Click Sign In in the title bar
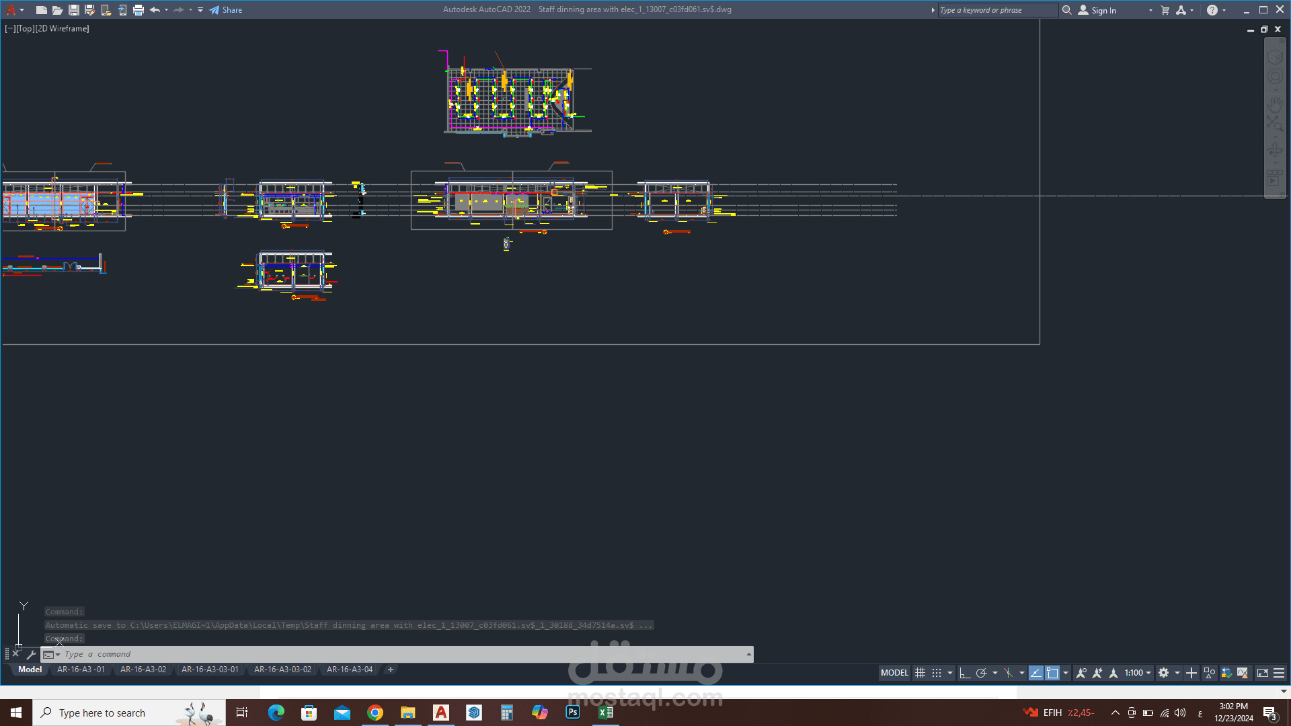1291x726 pixels. click(1103, 9)
